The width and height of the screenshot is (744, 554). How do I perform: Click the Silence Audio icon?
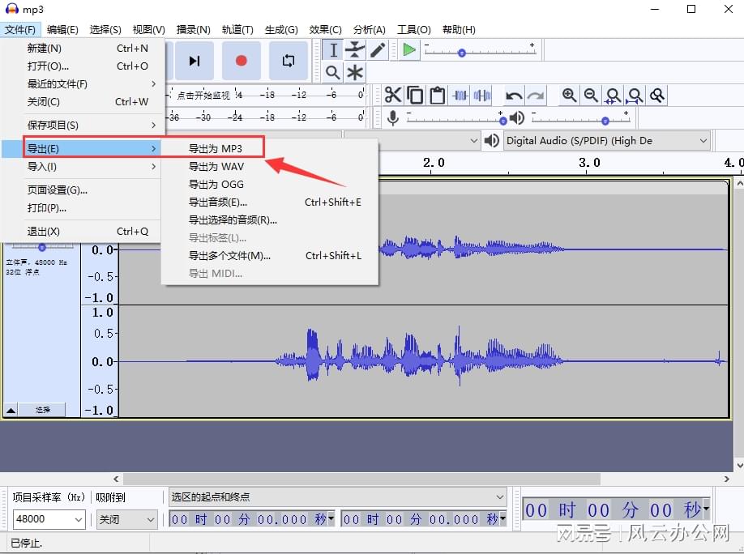pyautogui.click(x=482, y=95)
